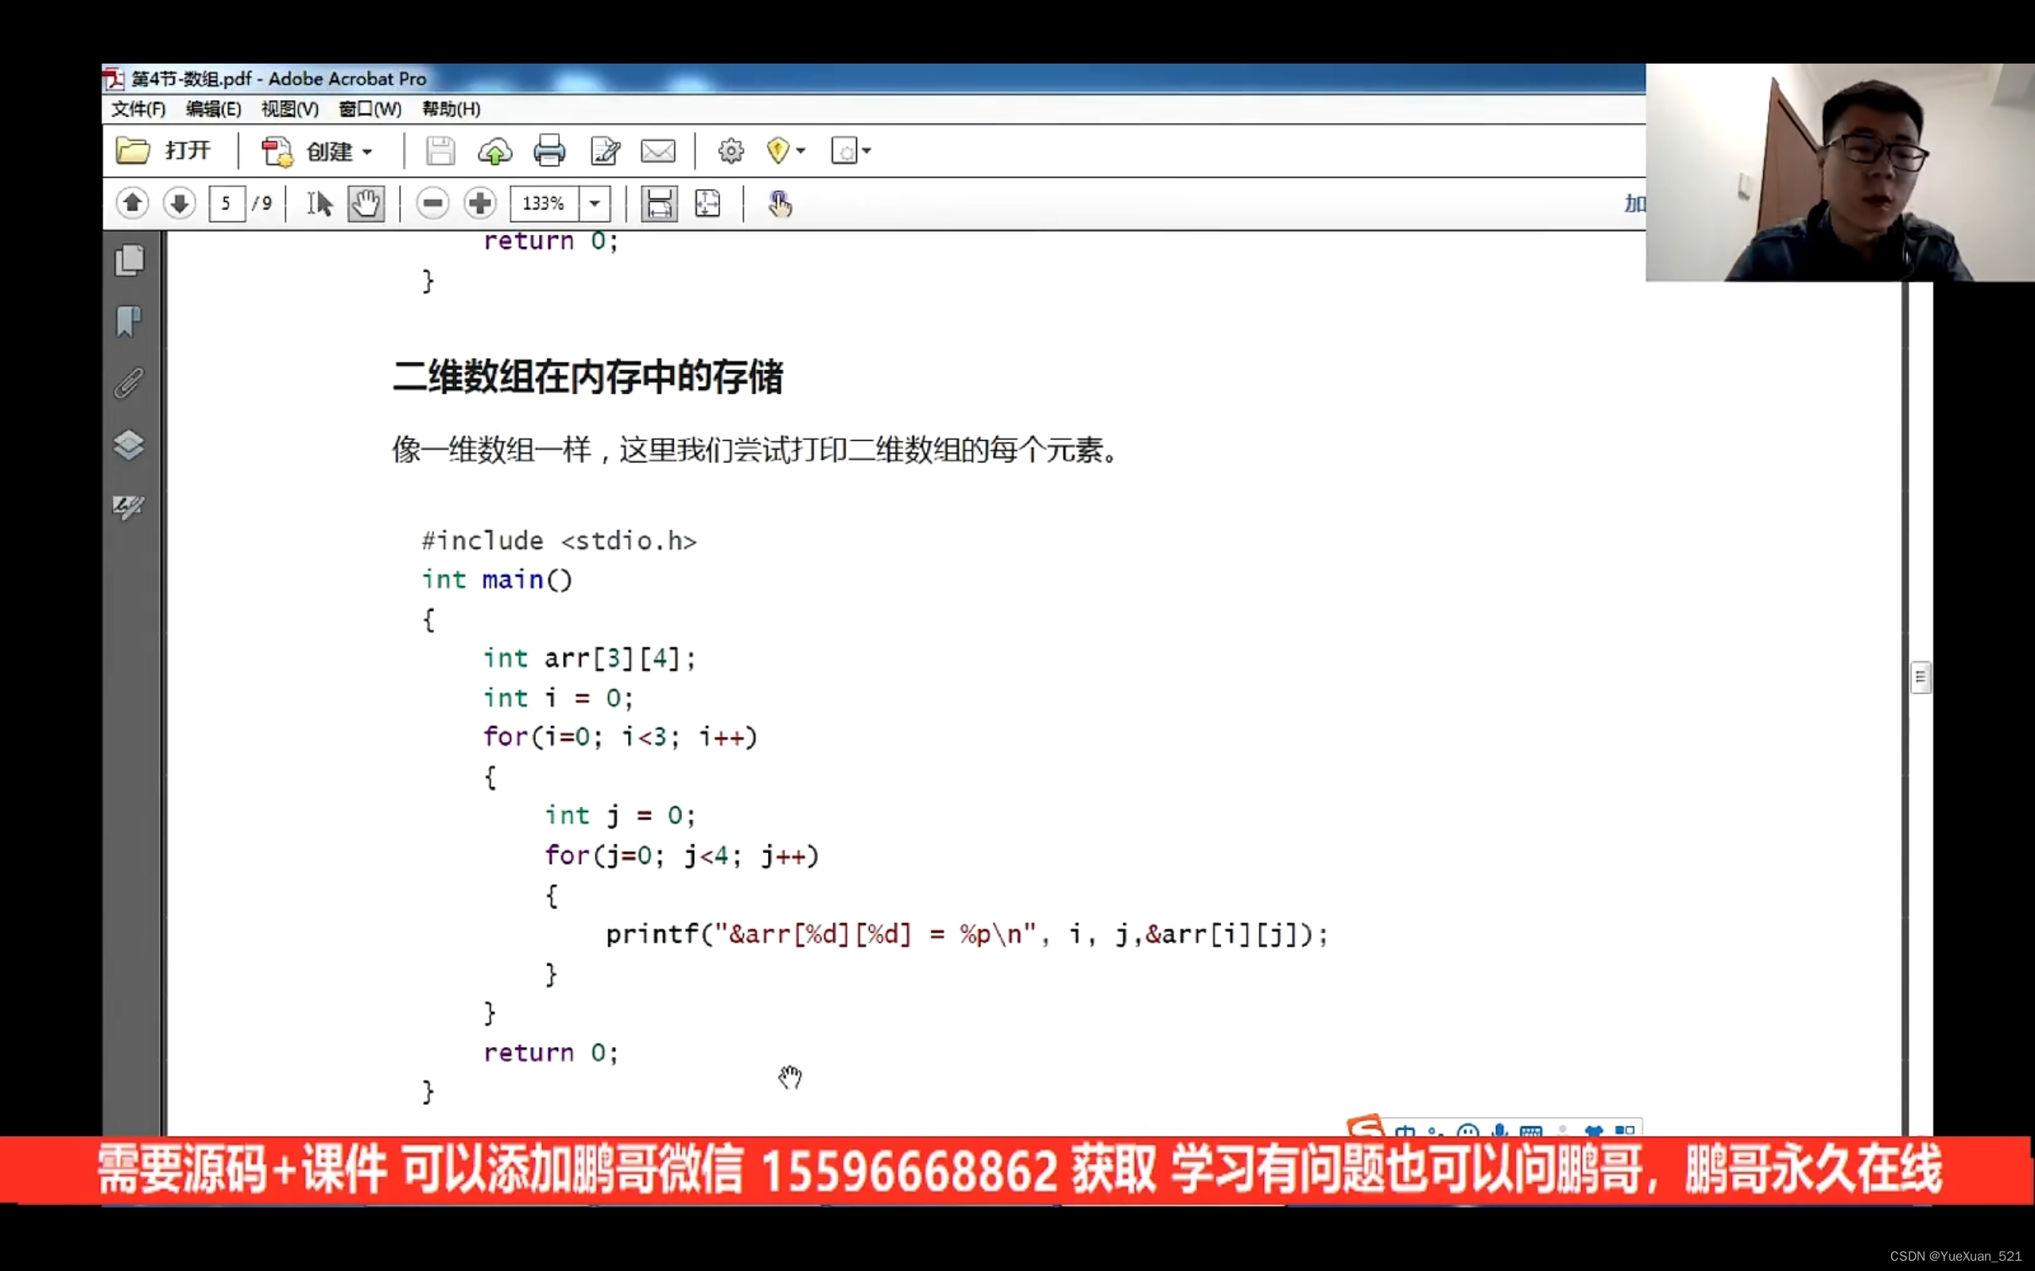Expand arrow beside customize page icon
The width and height of the screenshot is (2035, 1271).
coord(866,151)
